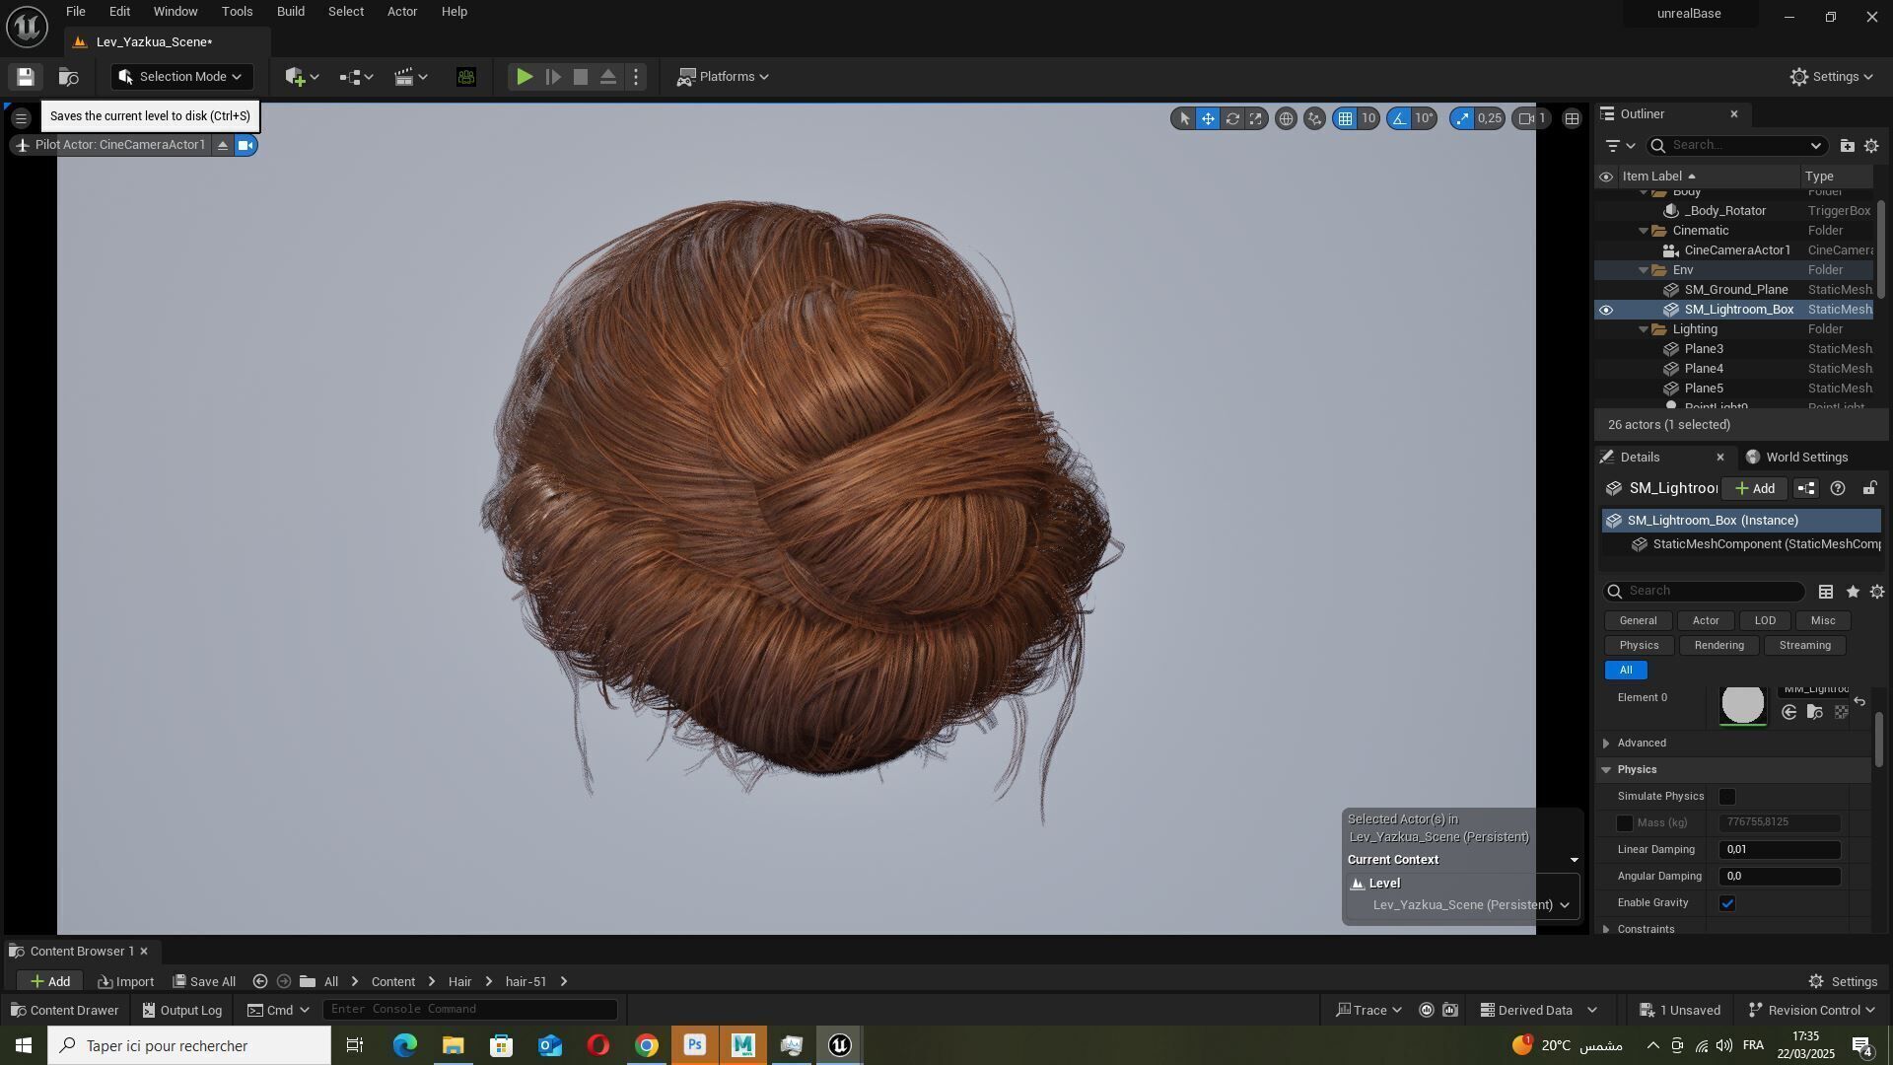
Task: Reset Element 0 material to default
Action: pyautogui.click(x=1859, y=702)
